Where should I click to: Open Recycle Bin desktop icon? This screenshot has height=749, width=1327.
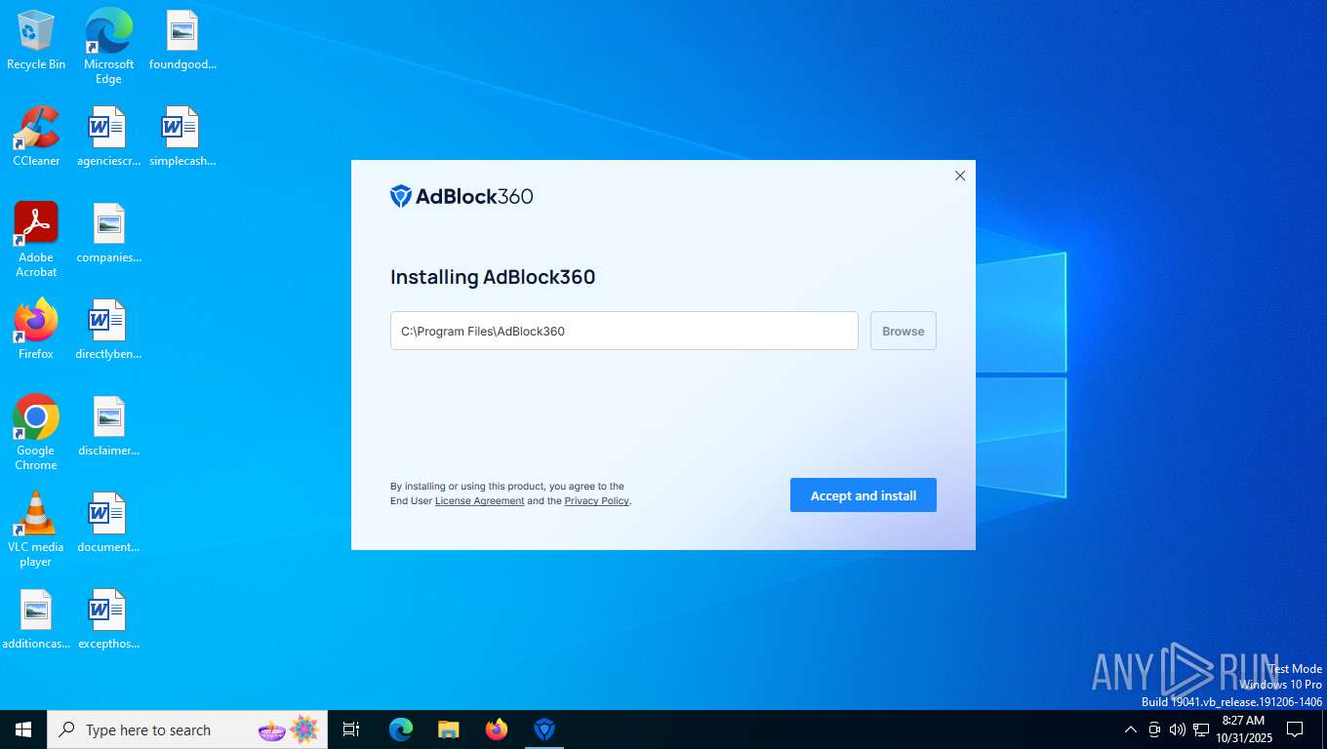click(x=36, y=41)
